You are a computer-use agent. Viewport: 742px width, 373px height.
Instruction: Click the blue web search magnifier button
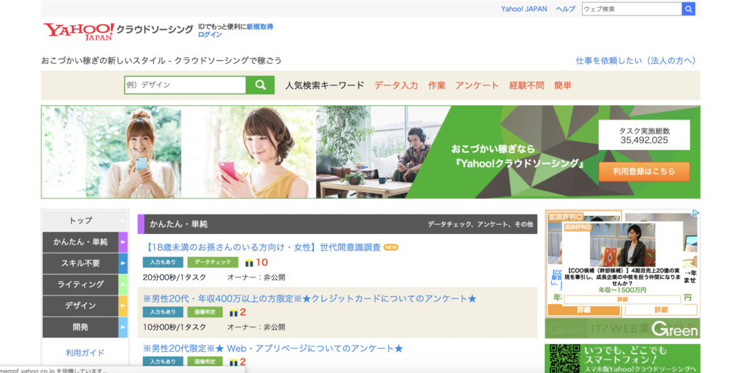pos(688,9)
